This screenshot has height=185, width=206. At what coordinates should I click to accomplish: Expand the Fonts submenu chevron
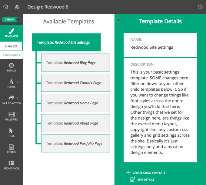tap(18, 82)
